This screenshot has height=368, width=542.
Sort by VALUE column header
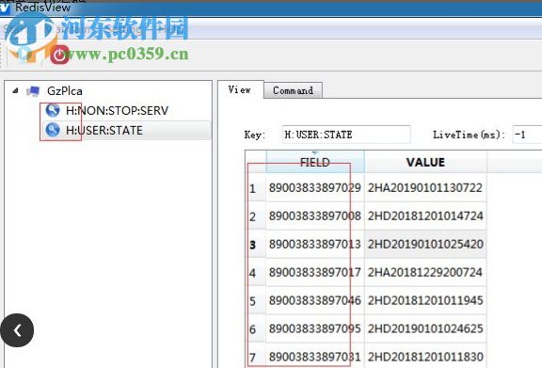tap(425, 162)
